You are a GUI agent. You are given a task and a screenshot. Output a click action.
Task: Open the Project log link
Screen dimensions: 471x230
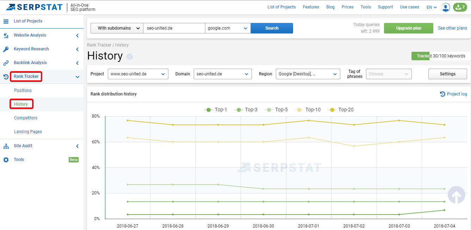pyautogui.click(x=454, y=94)
